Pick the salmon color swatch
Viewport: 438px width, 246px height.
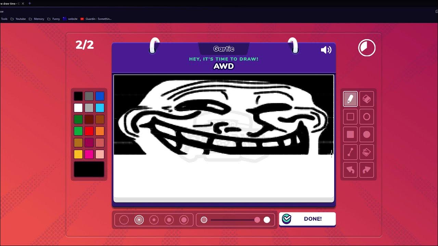100,143
